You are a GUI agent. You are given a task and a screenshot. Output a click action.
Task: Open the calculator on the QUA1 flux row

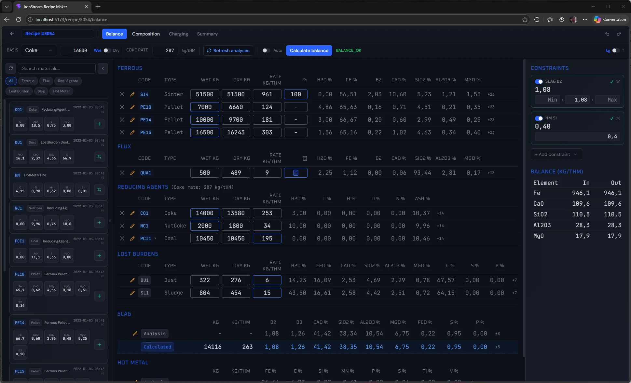pos(296,173)
